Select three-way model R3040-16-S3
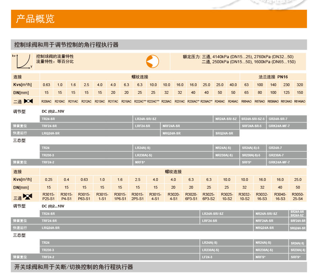Screen dimensions: 316x274 point(280,197)
